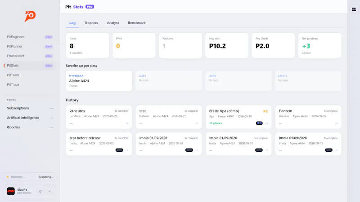Click the History section heading
Viewport: 360px width, 202px height.
click(72, 100)
